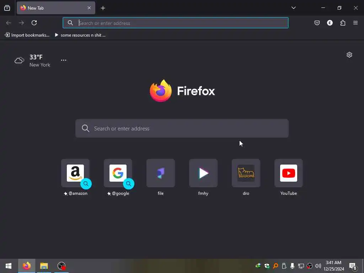The height and width of the screenshot is (273, 364).
Task: Click the center Search or enter address box
Action: pyautogui.click(x=182, y=128)
